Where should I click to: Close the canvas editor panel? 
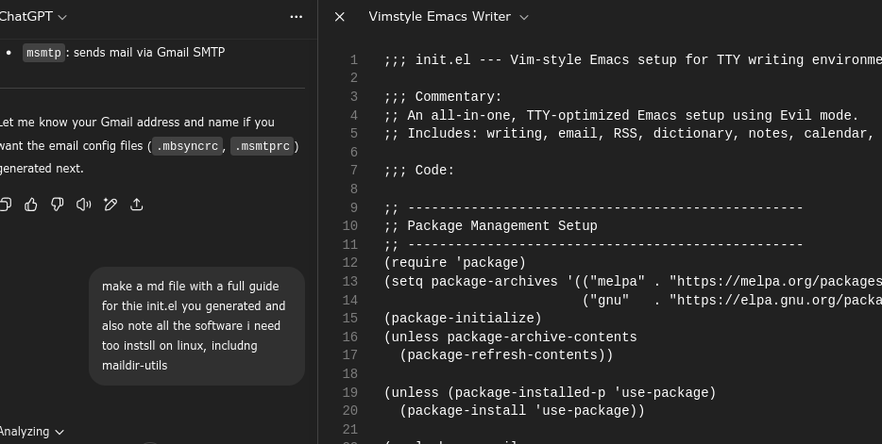tap(340, 17)
